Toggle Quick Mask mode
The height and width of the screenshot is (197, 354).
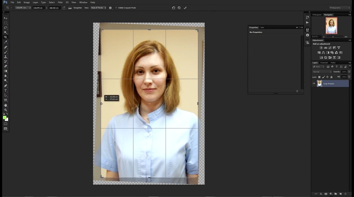point(6,124)
